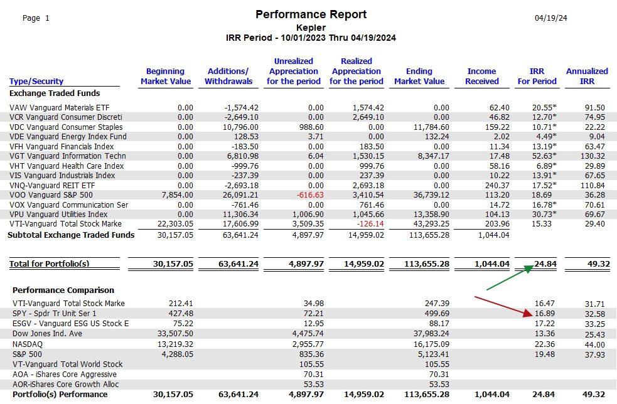Click the Additions/Withdrawals column header

tap(228, 77)
